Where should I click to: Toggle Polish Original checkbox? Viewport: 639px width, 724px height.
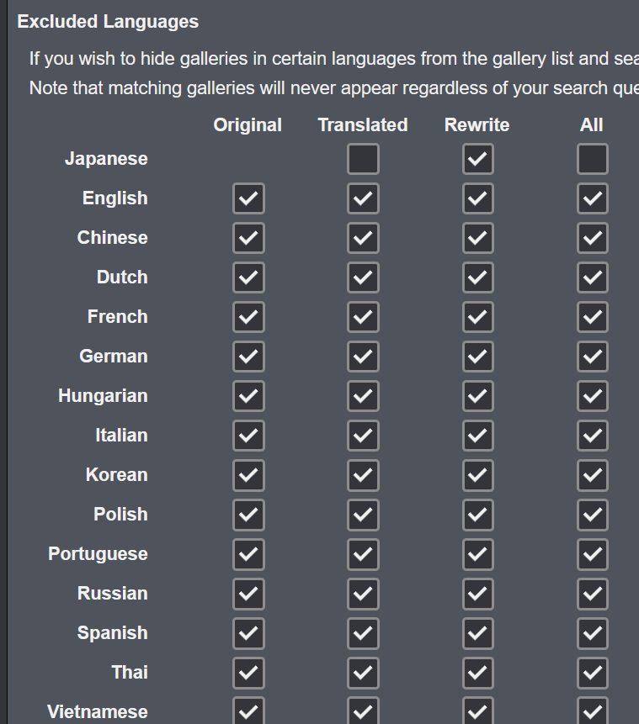click(248, 515)
